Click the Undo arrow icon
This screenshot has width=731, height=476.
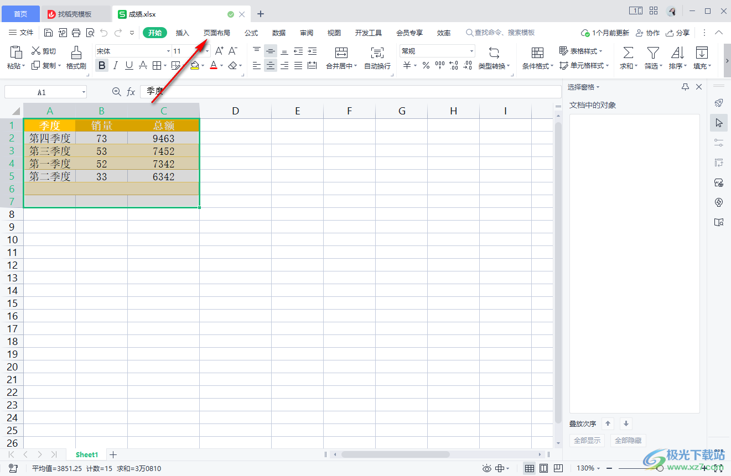(x=104, y=33)
